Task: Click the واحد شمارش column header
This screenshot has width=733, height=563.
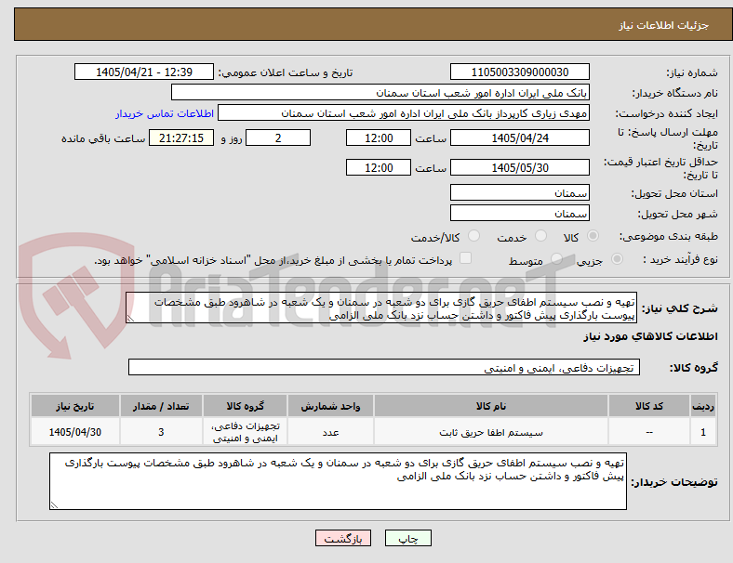Action: tap(330, 406)
